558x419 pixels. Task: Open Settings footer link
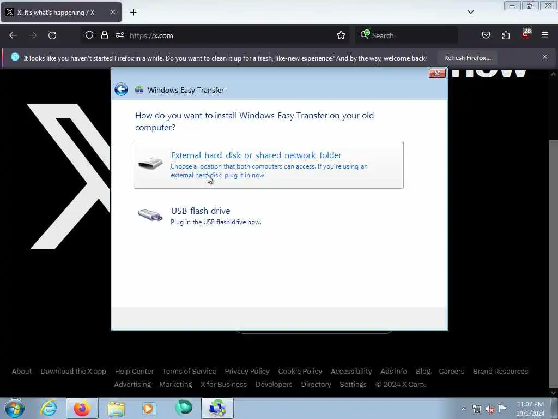tap(353, 385)
